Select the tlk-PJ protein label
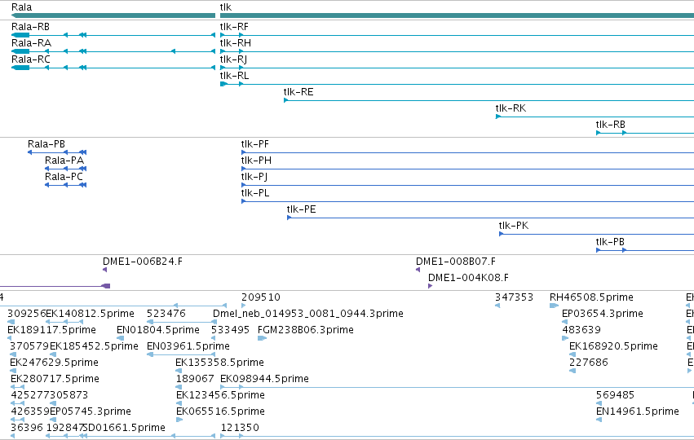Viewport: 694px width, 440px height. tap(254, 178)
